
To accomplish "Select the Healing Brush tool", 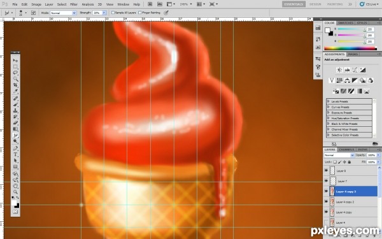I will coord(15,98).
